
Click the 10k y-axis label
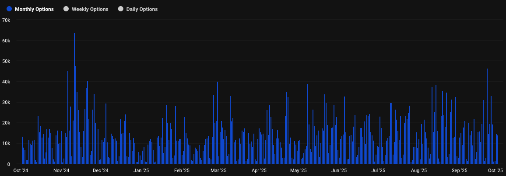click(7, 144)
